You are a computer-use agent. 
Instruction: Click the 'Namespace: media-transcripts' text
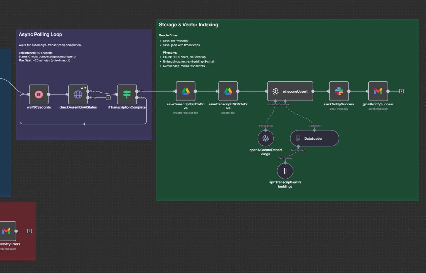(184, 66)
